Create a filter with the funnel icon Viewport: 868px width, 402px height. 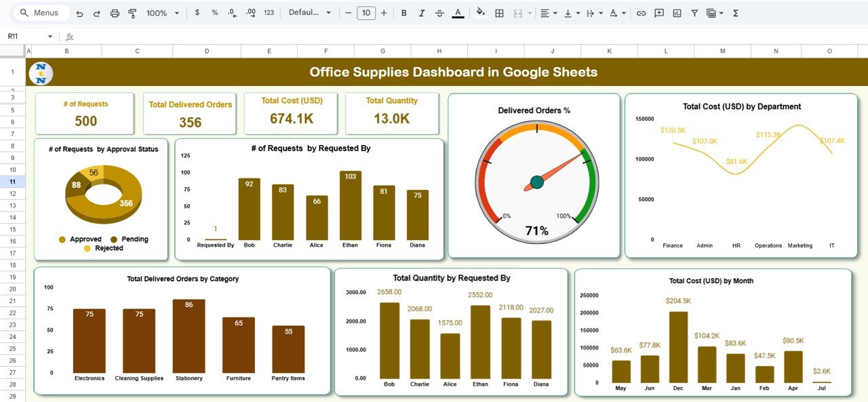[694, 13]
